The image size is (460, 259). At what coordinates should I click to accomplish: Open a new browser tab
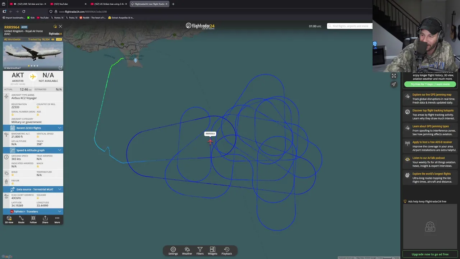pyautogui.click(x=173, y=4)
